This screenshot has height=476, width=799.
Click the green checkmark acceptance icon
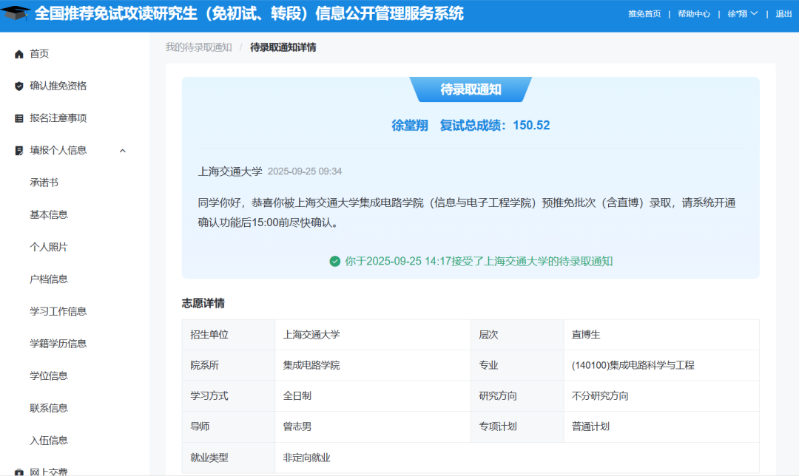335,261
